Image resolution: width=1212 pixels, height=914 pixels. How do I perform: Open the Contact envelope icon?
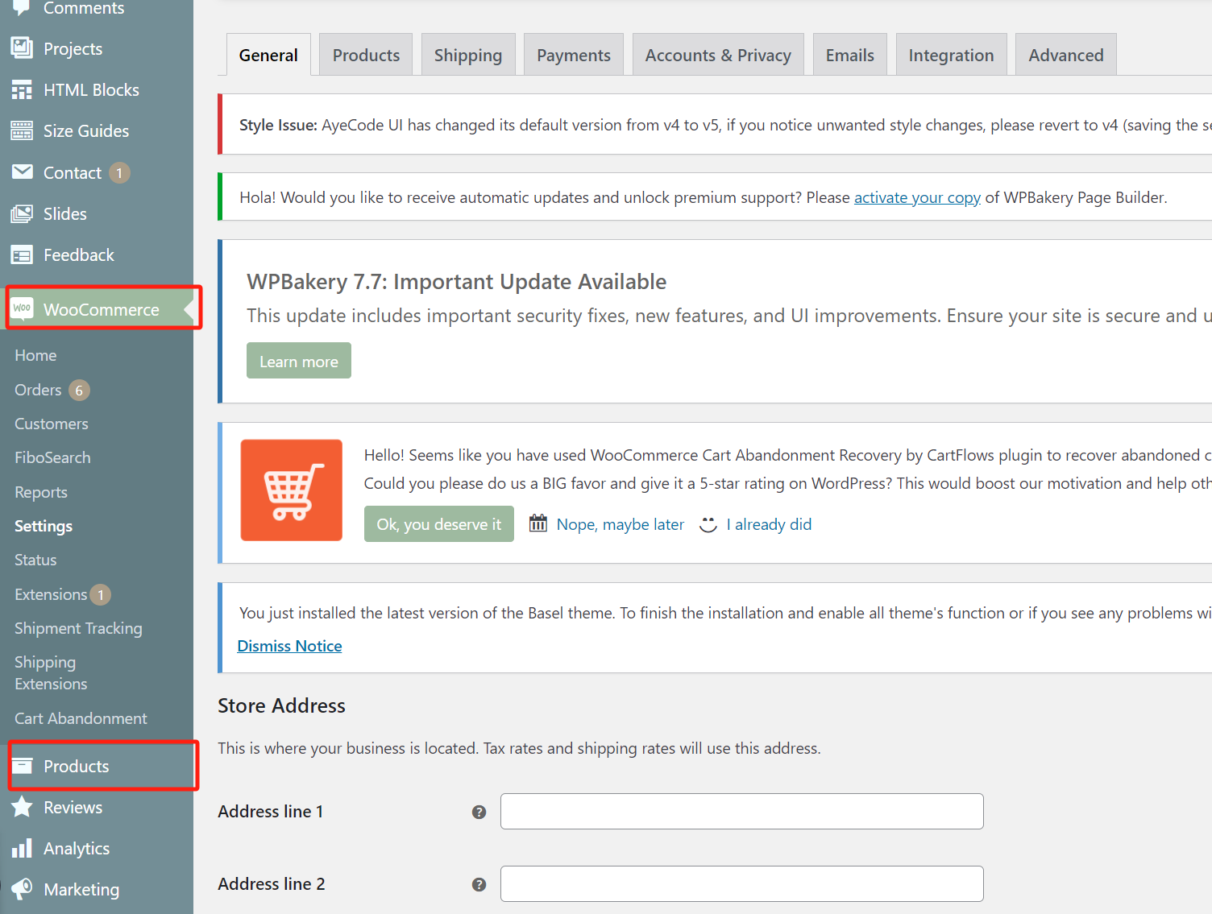(21, 172)
